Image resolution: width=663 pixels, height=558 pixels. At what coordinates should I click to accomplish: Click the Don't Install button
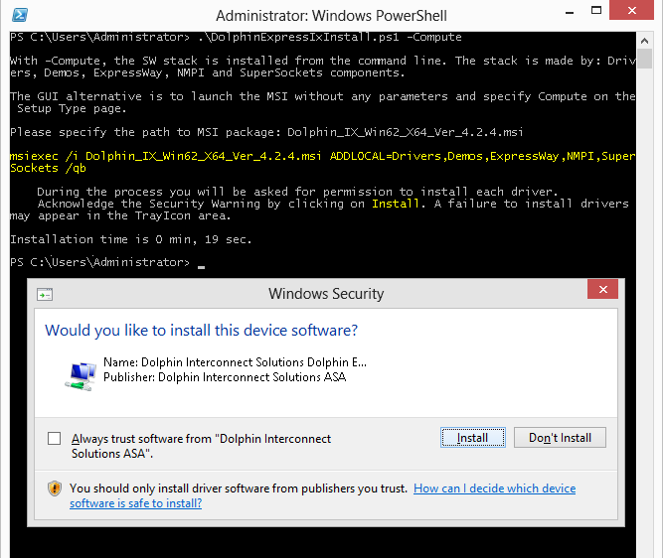560,438
